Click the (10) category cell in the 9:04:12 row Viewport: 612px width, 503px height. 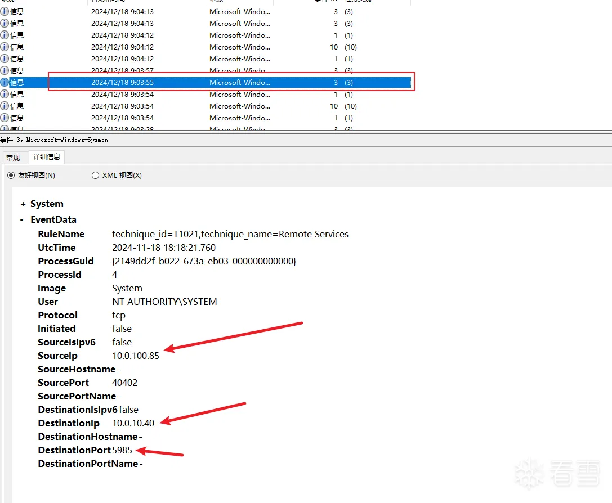(351, 47)
